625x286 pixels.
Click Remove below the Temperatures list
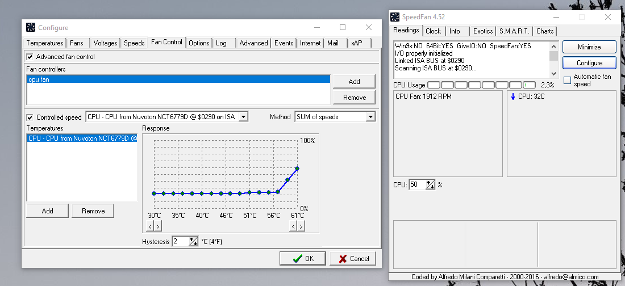coord(93,211)
